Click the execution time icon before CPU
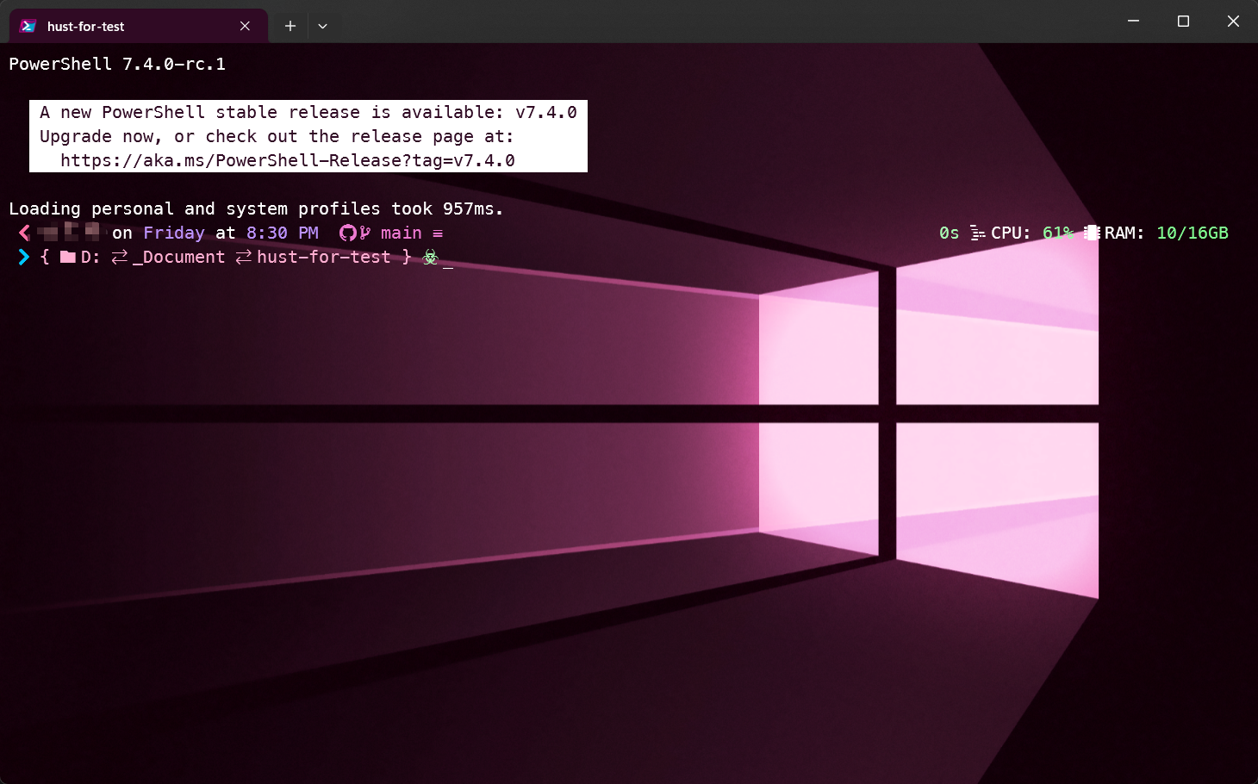 point(977,233)
